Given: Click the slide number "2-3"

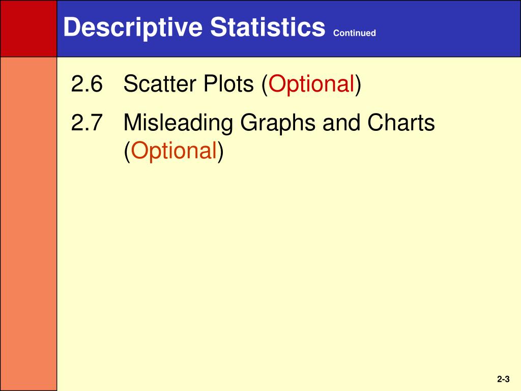Looking at the screenshot, I should click(503, 379).
